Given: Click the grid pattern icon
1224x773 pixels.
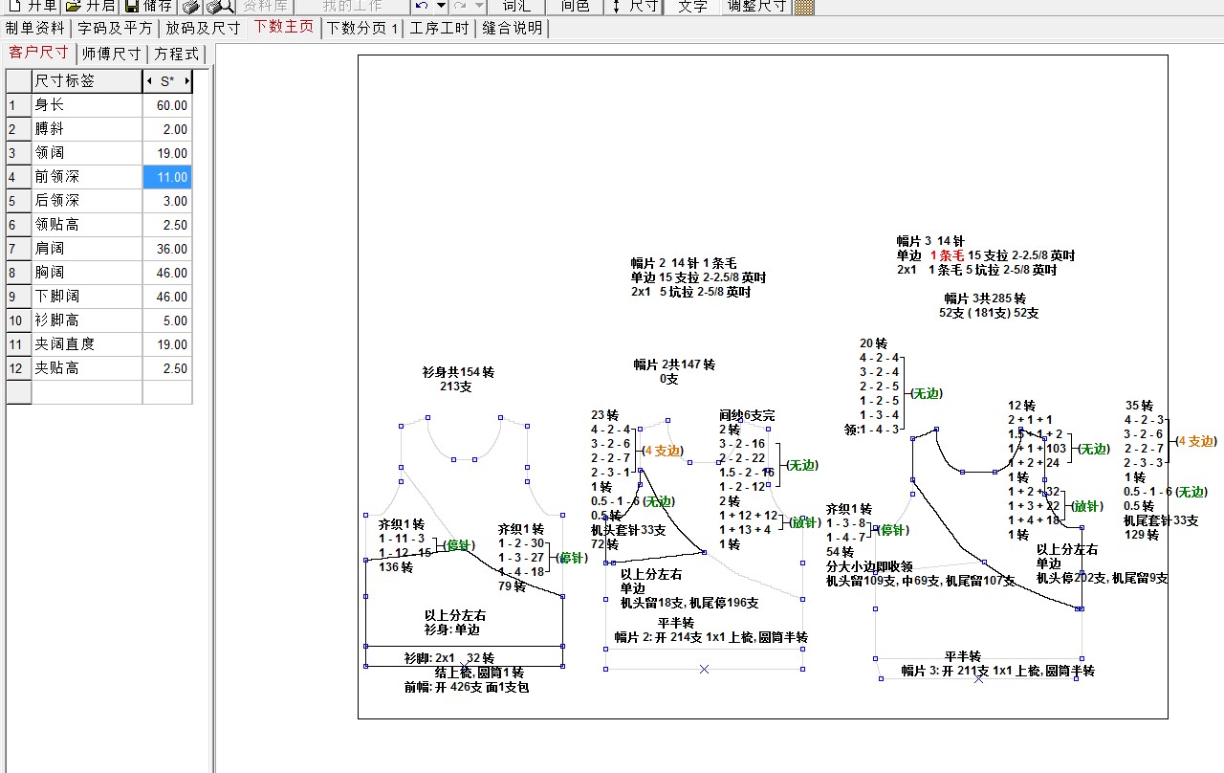Looking at the screenshot, I should pyautogui.click(x=804, y=7).
